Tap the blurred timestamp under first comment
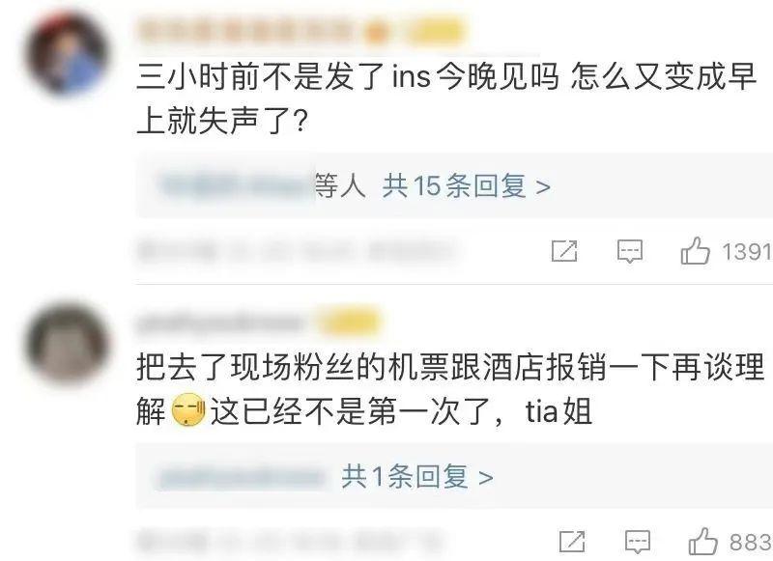773x561 pixels. click(x=296, y=251)
